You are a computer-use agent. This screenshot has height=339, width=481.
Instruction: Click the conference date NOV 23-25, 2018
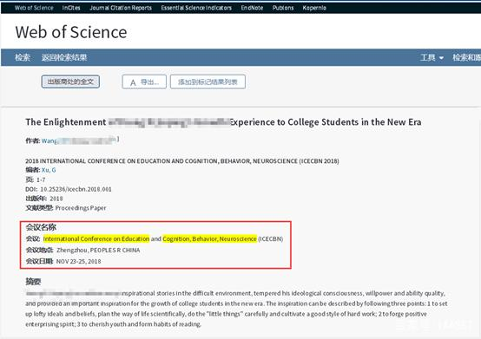[78, 262]
